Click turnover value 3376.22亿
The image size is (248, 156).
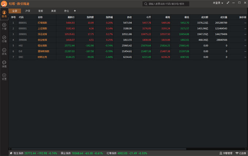[203, 23]
